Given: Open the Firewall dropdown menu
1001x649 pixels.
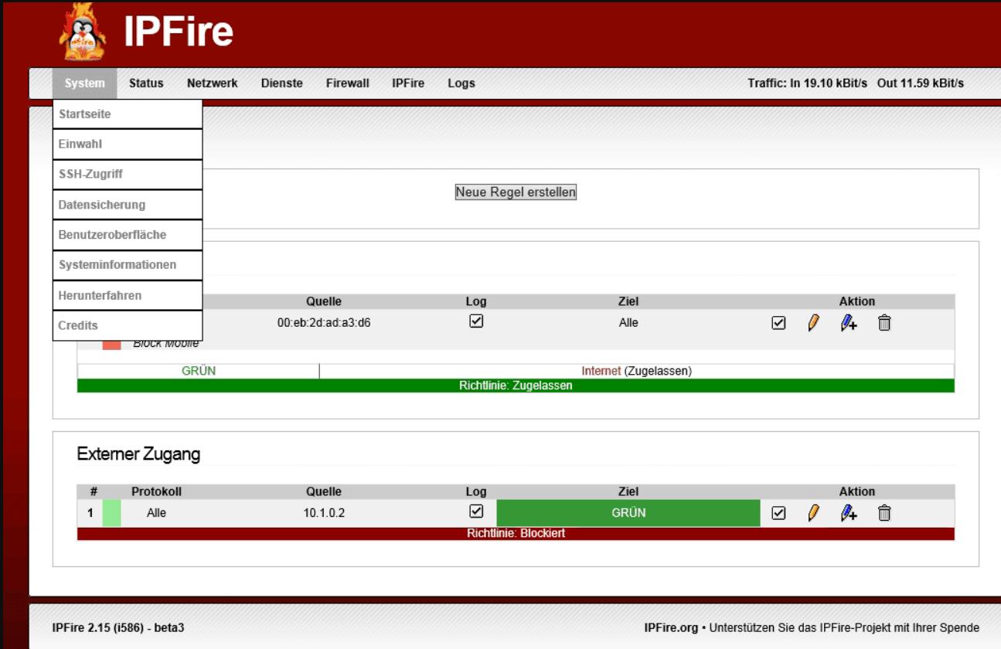Looking at the screenshot, I should [347, 83].
